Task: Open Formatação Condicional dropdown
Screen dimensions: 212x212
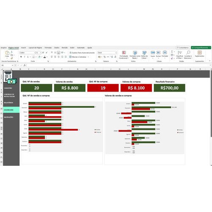Action: tap(124, 55)
